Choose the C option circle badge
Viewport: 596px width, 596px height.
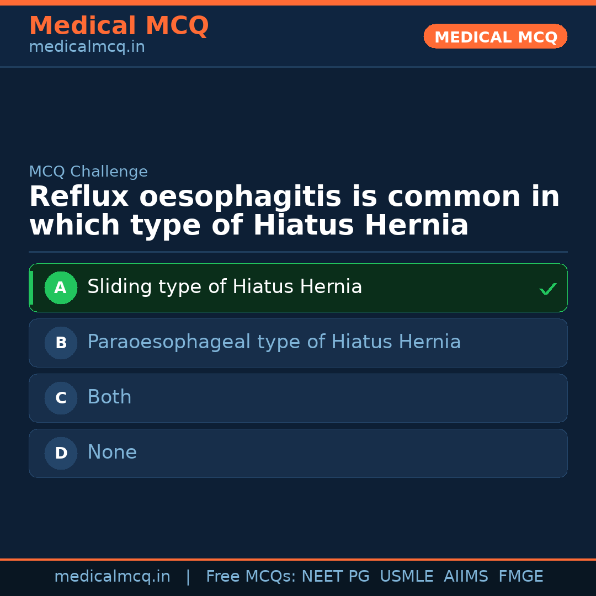pos(61,398)
